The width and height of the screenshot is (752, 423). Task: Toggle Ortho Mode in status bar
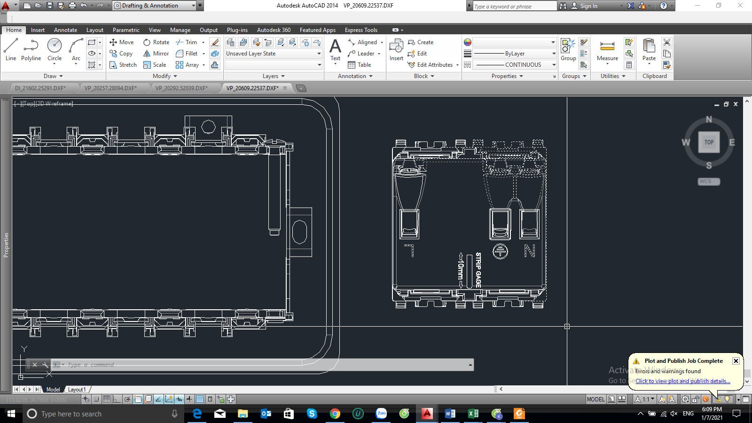click(x=117, y=399)
